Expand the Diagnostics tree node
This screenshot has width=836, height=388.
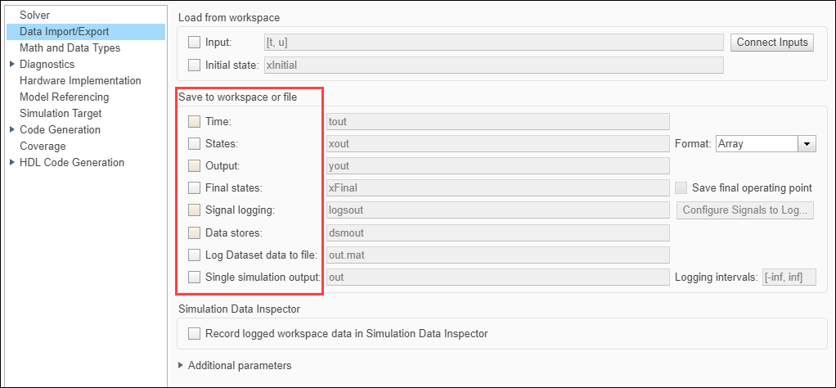tap(11, 64)
